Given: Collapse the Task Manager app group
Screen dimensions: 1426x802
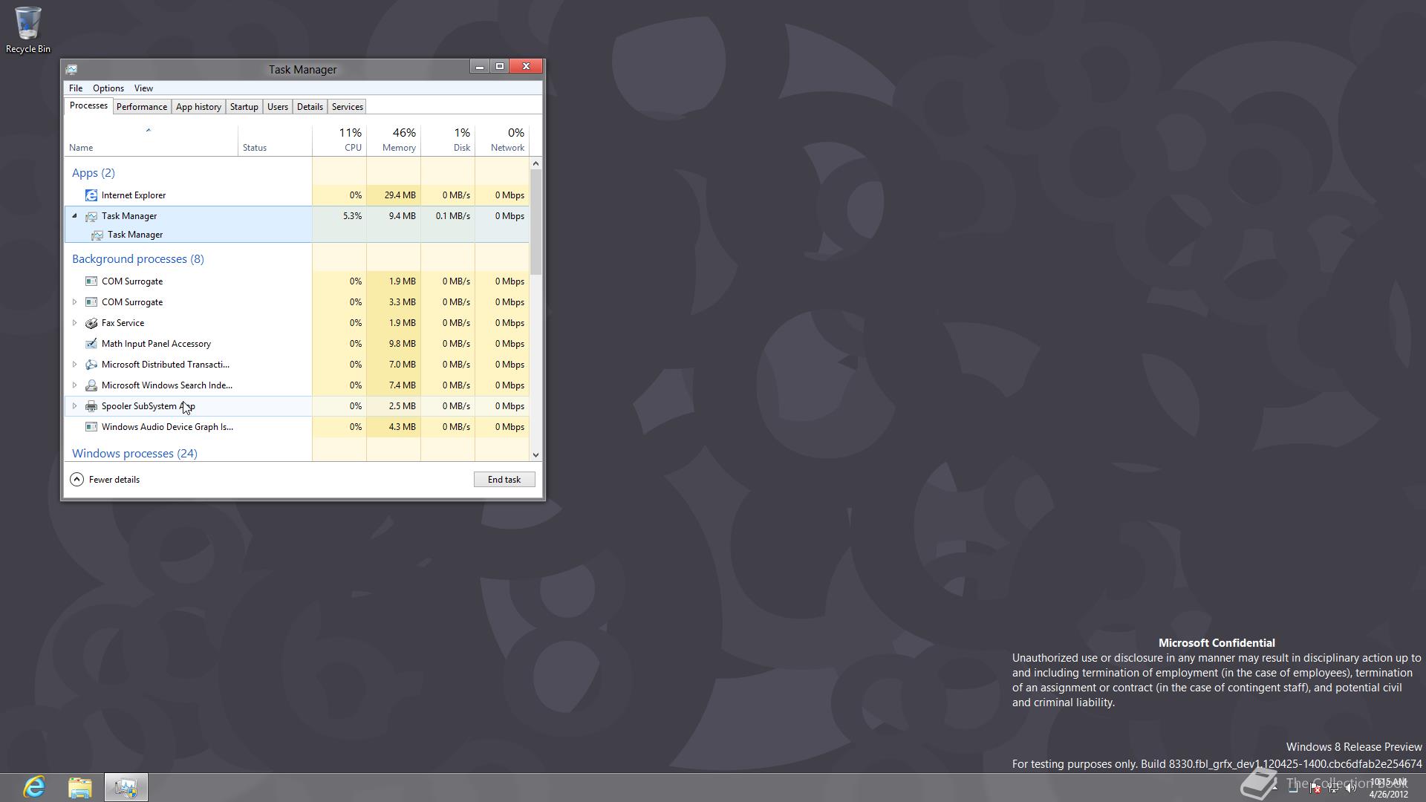Looking at the screenshot, I should pos(74,216).
